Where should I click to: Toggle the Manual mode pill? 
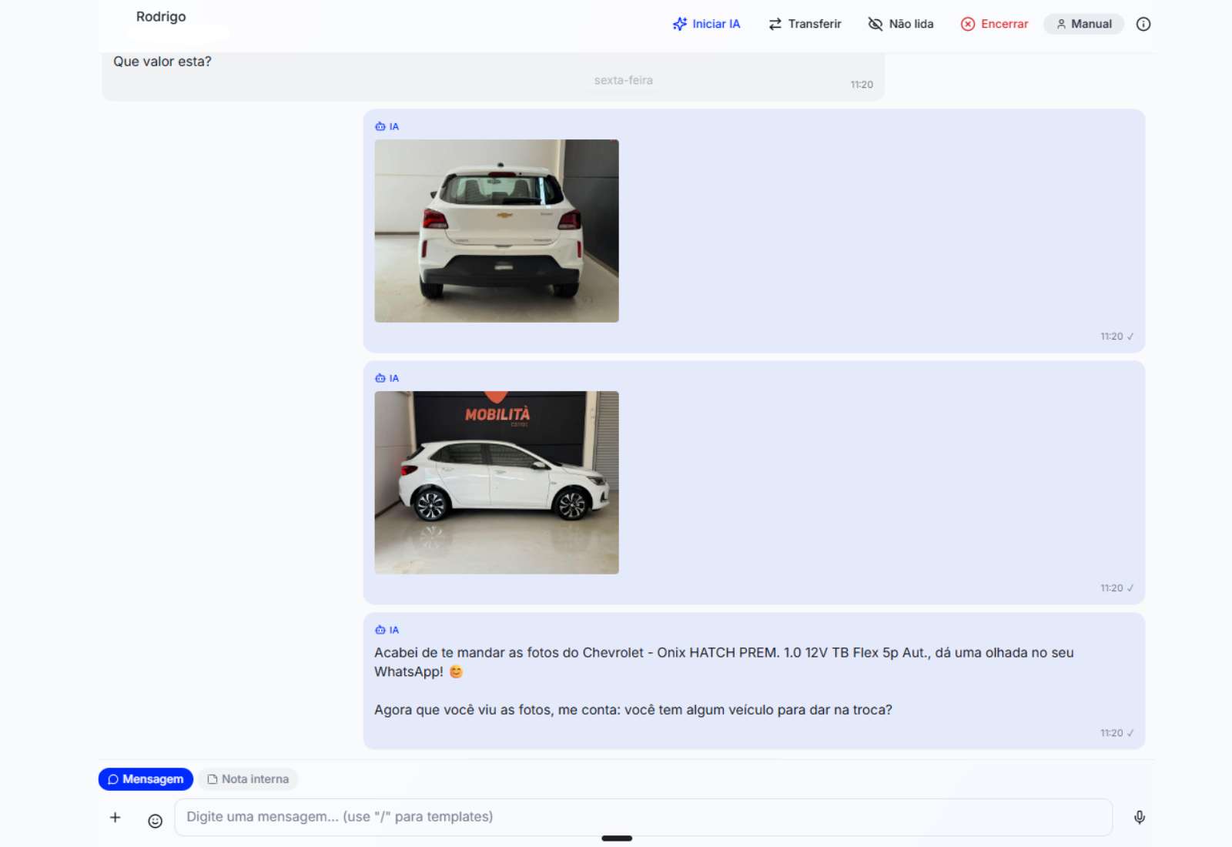pos(1083,24)
